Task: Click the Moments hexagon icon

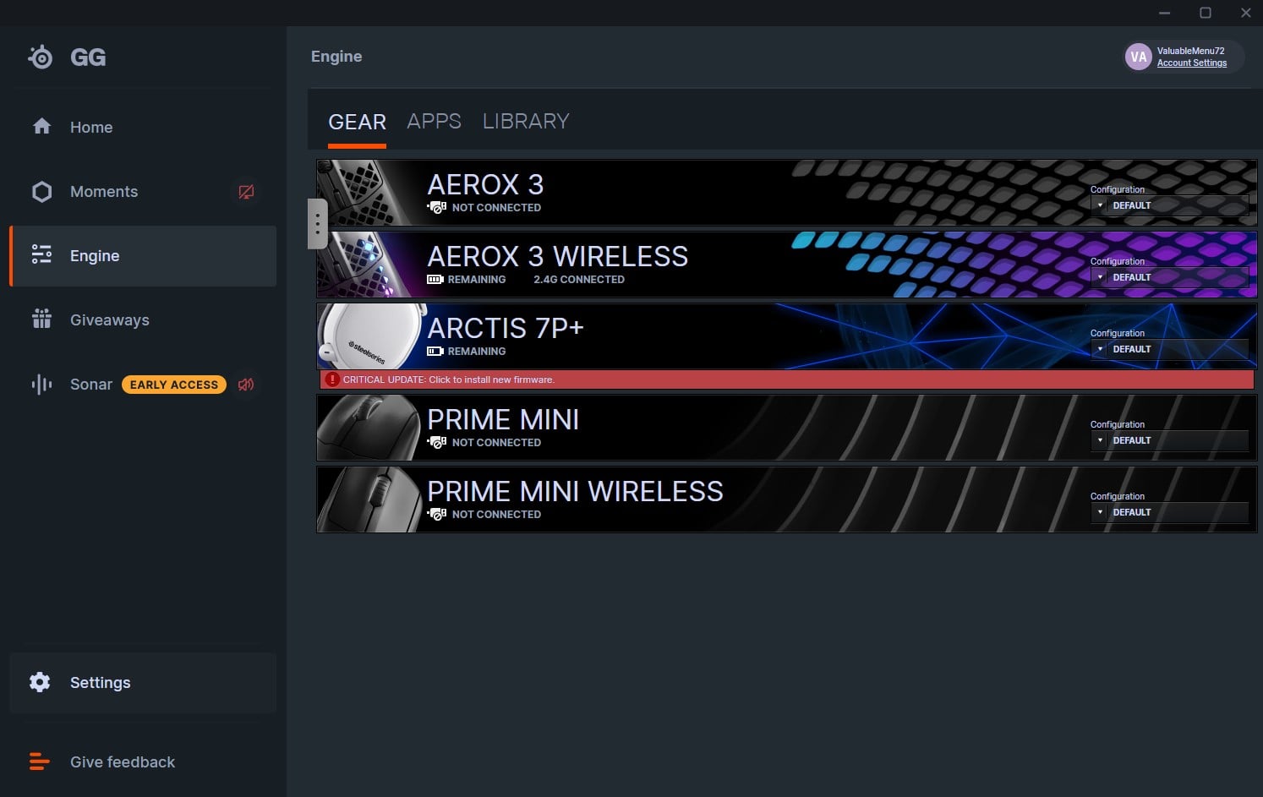Action: (41, 191)
